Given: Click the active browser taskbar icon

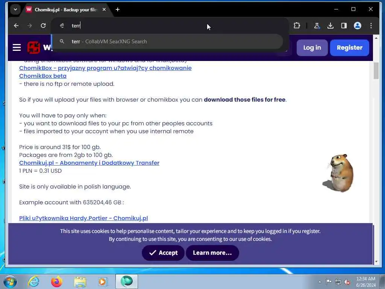Looking at the screenshot, I should point(127,281).
